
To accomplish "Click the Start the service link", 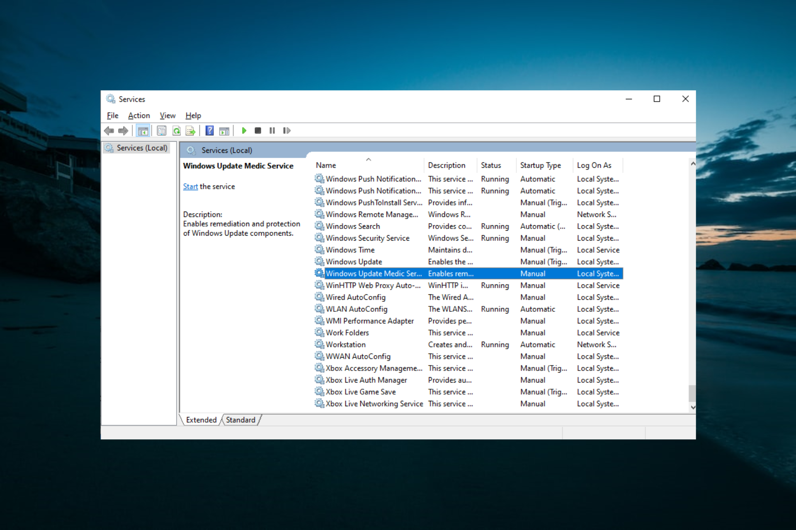I will point(190,186).
